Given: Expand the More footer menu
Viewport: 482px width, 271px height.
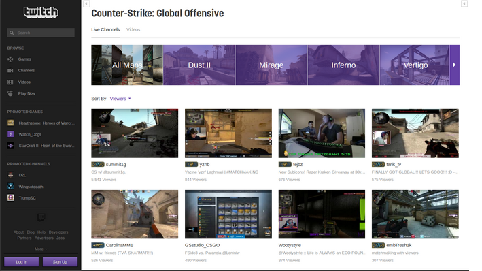Looking at the screenshot, I should point(41,249).
